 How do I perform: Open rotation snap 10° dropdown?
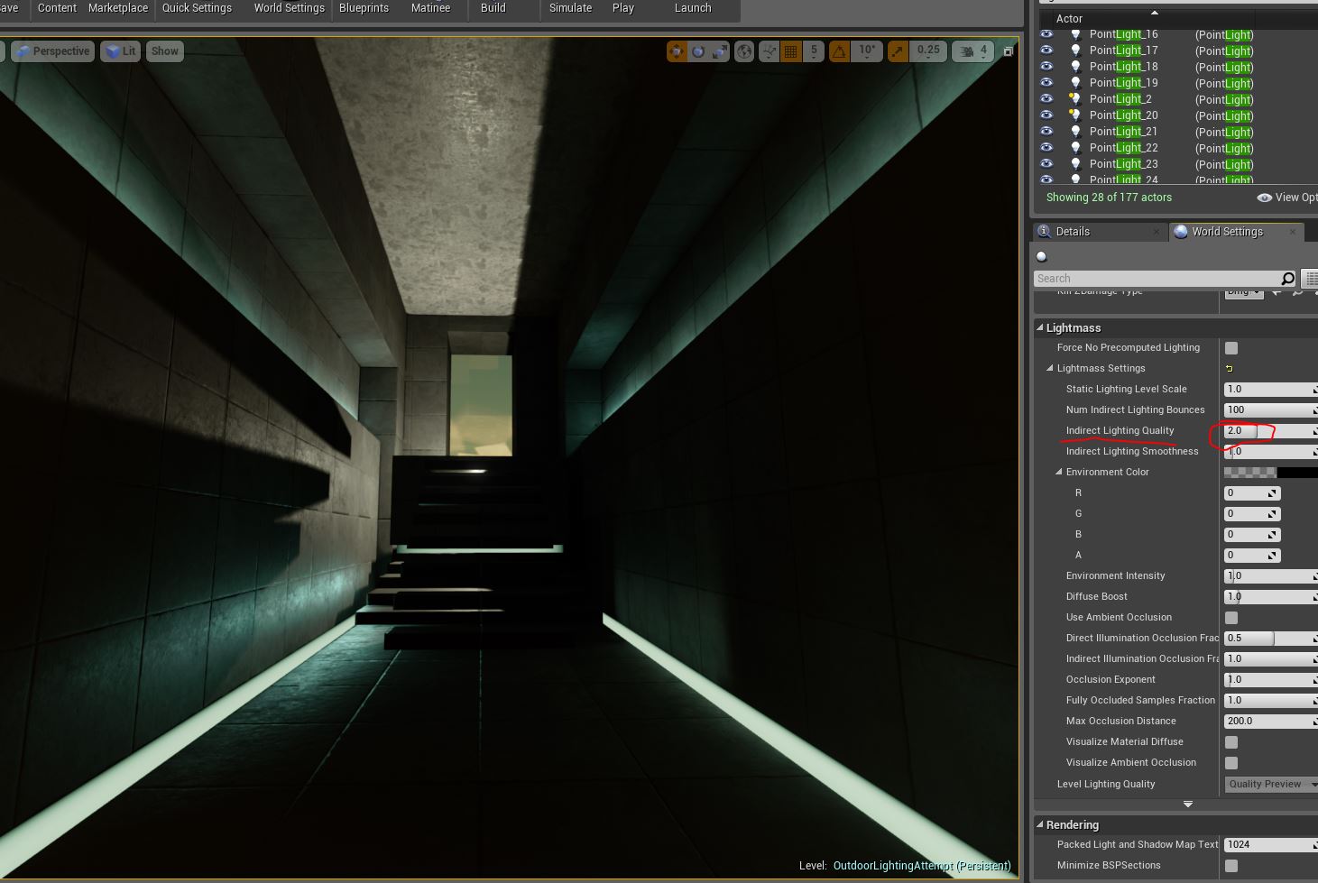coord(867,51)
